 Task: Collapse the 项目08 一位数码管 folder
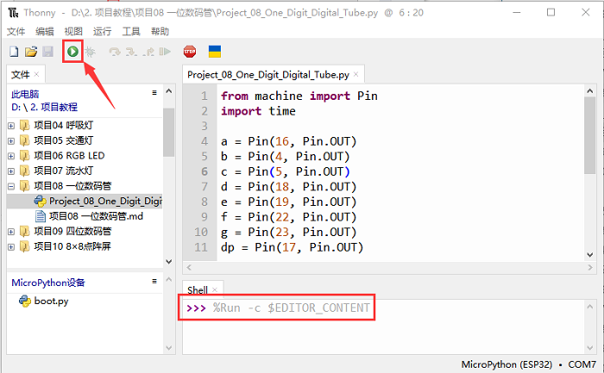(x=11, y=186)
